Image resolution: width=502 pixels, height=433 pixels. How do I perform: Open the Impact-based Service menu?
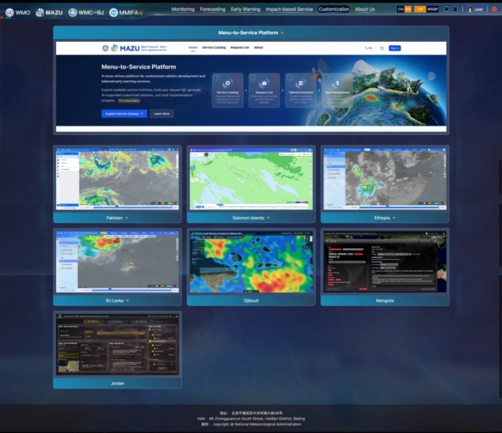click(x=289, y=9)
